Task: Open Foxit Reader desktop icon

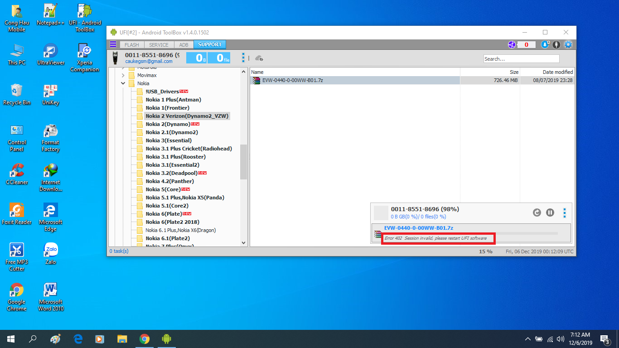Action: pyautogui.click(x=17, y=214)
